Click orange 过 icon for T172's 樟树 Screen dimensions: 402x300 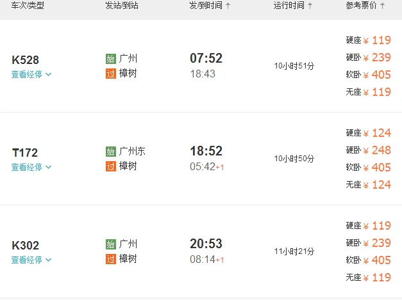110,166
